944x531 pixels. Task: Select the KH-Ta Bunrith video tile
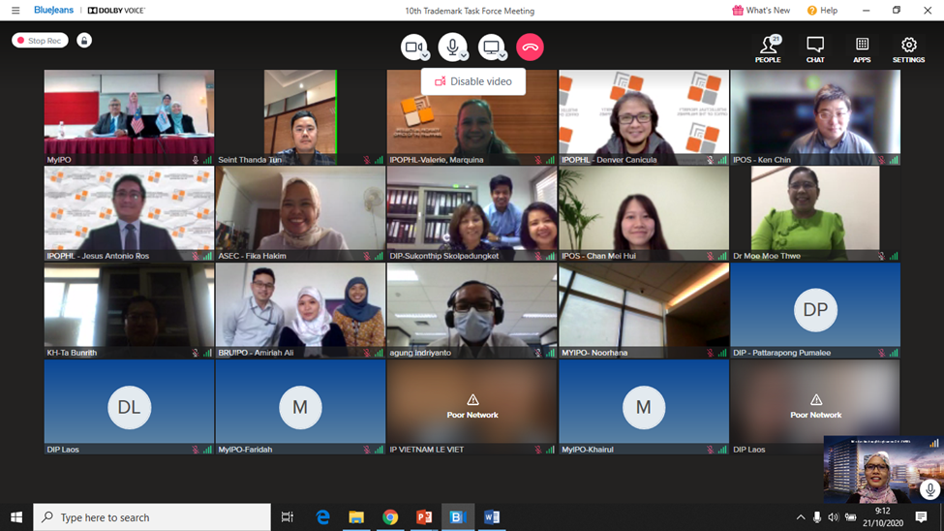pyautogui.click(x=129, y=310)
